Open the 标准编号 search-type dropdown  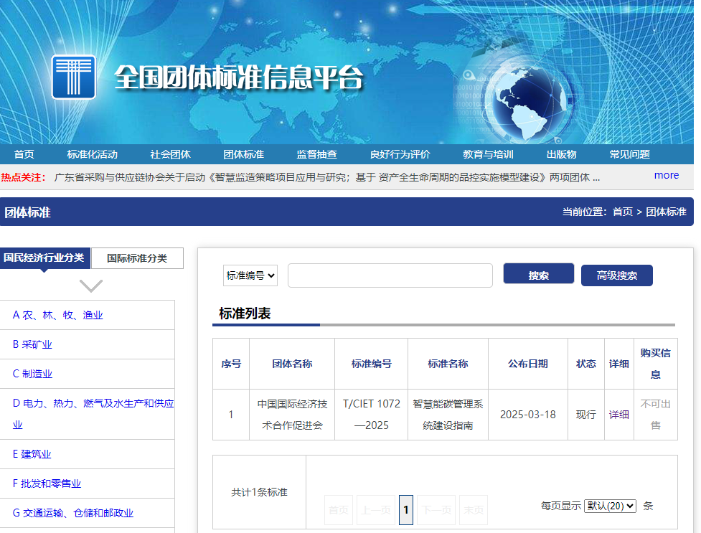click(x=250, y=275)
